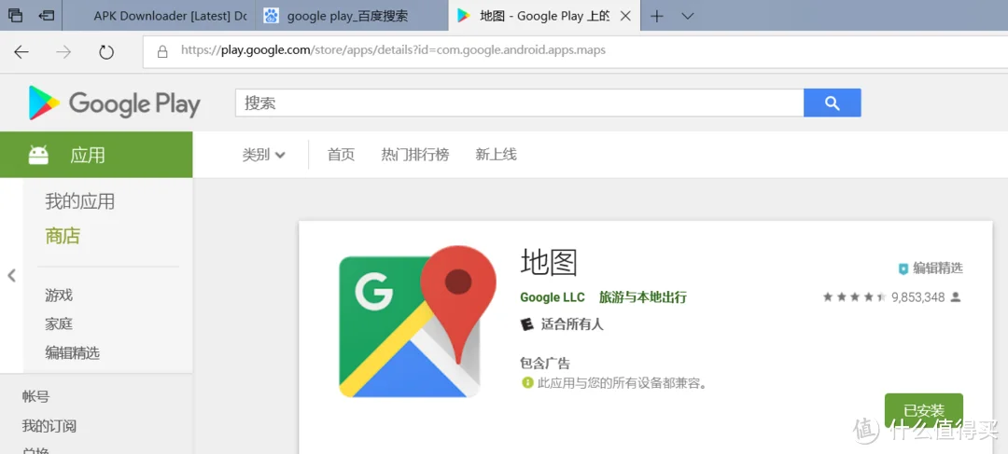Click the green compatibility info icon

tap(527, 383)
